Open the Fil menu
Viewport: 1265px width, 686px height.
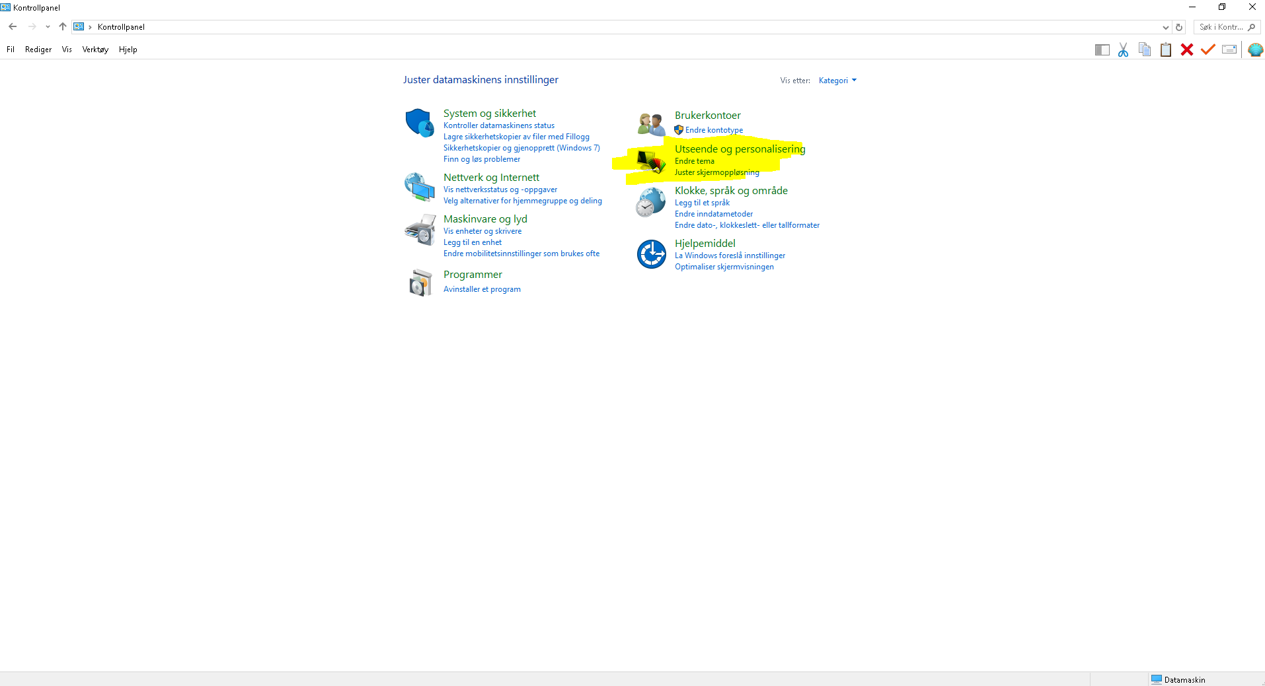coord(11,50)
